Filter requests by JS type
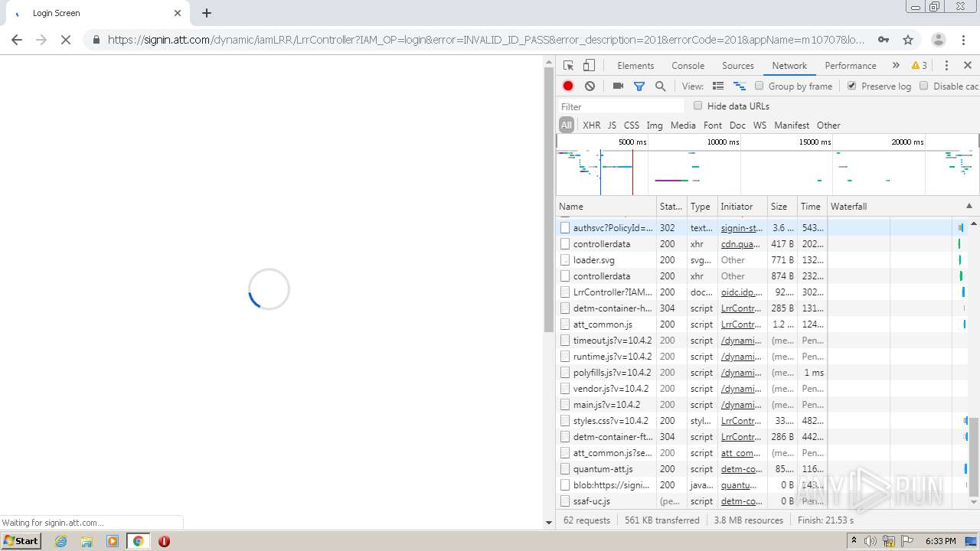This screenshot has height=551, width=980. (x=612, y=126)
